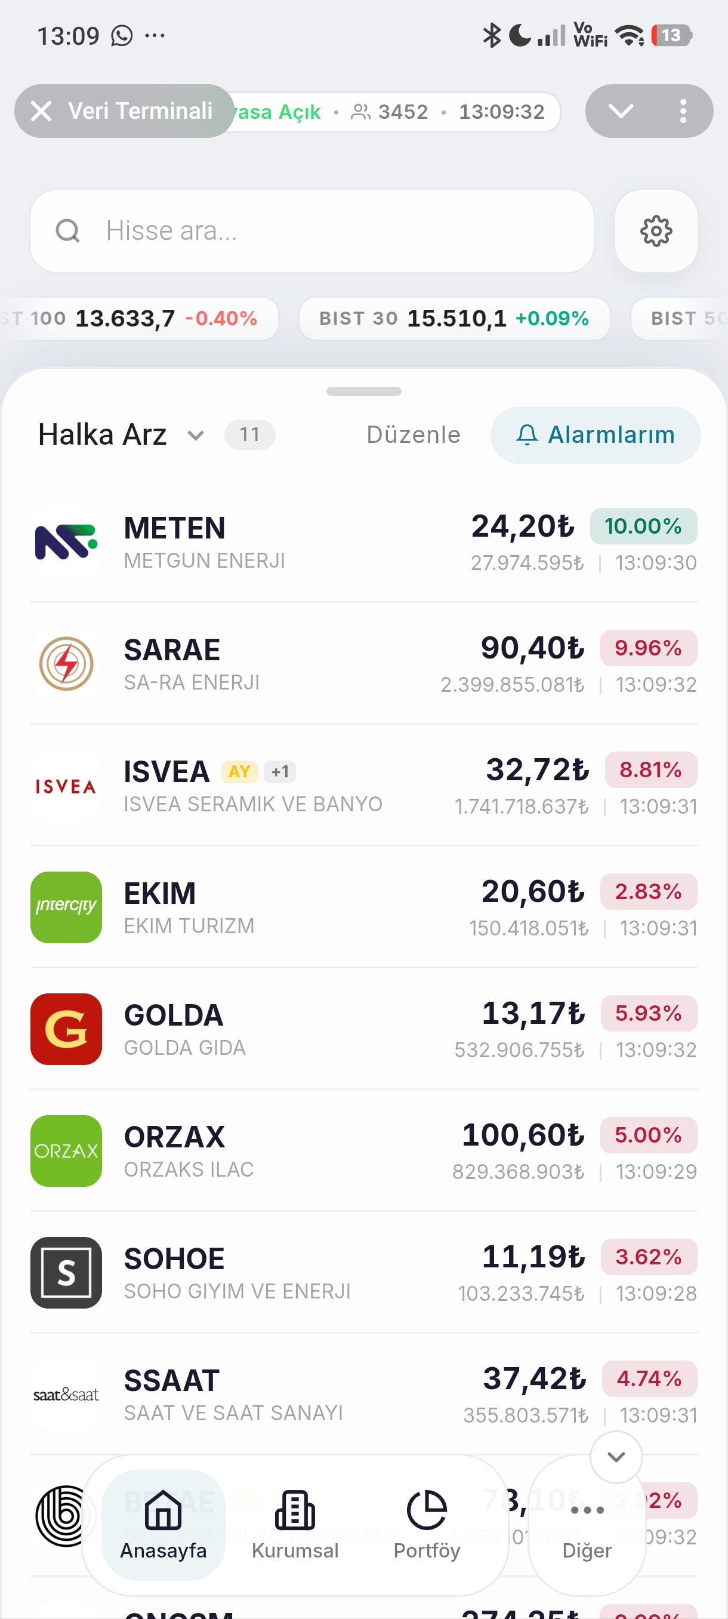Collapse panel with top chevron button
The image size is (728, 1619).
(x=621, y=111)
